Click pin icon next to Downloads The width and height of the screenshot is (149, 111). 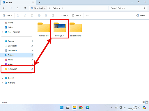point(32,46)
